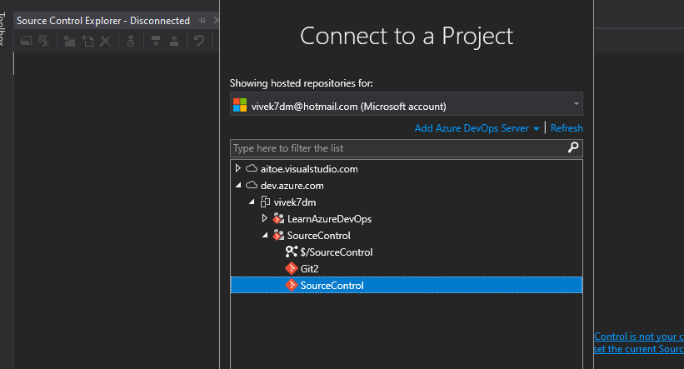Click the Git2 repository diamond icon
The width and height of the screenshot is (684, 369).
[291, 269]
